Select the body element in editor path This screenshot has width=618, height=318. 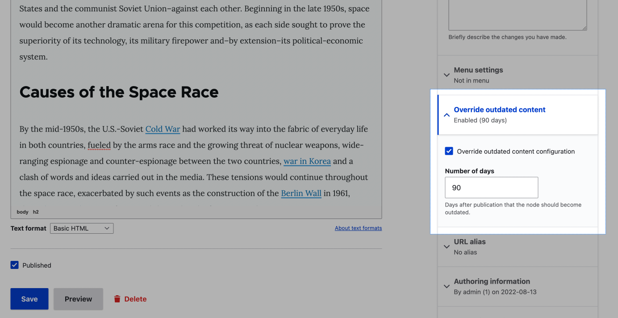(x=22, y=212)
